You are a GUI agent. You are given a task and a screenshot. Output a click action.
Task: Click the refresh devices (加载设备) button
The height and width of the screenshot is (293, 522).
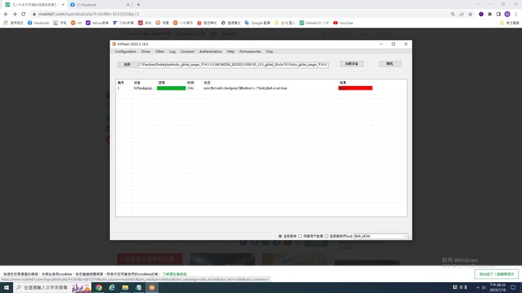(352, 64)
